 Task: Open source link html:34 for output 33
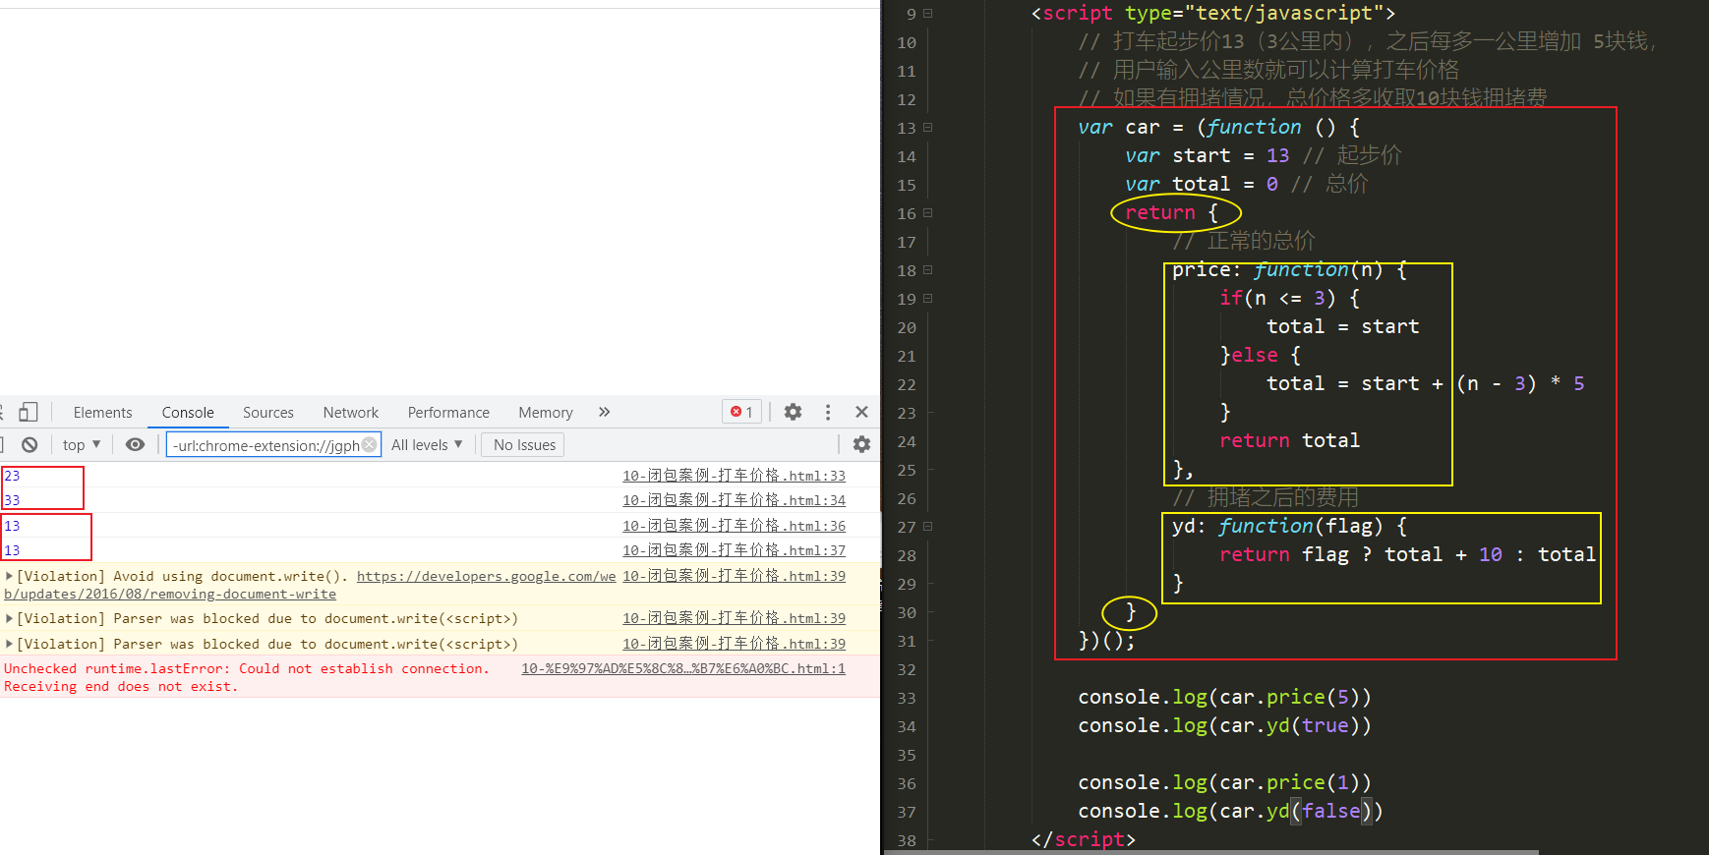click(x=734, y=500)
